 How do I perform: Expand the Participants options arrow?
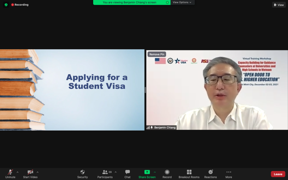116,172
